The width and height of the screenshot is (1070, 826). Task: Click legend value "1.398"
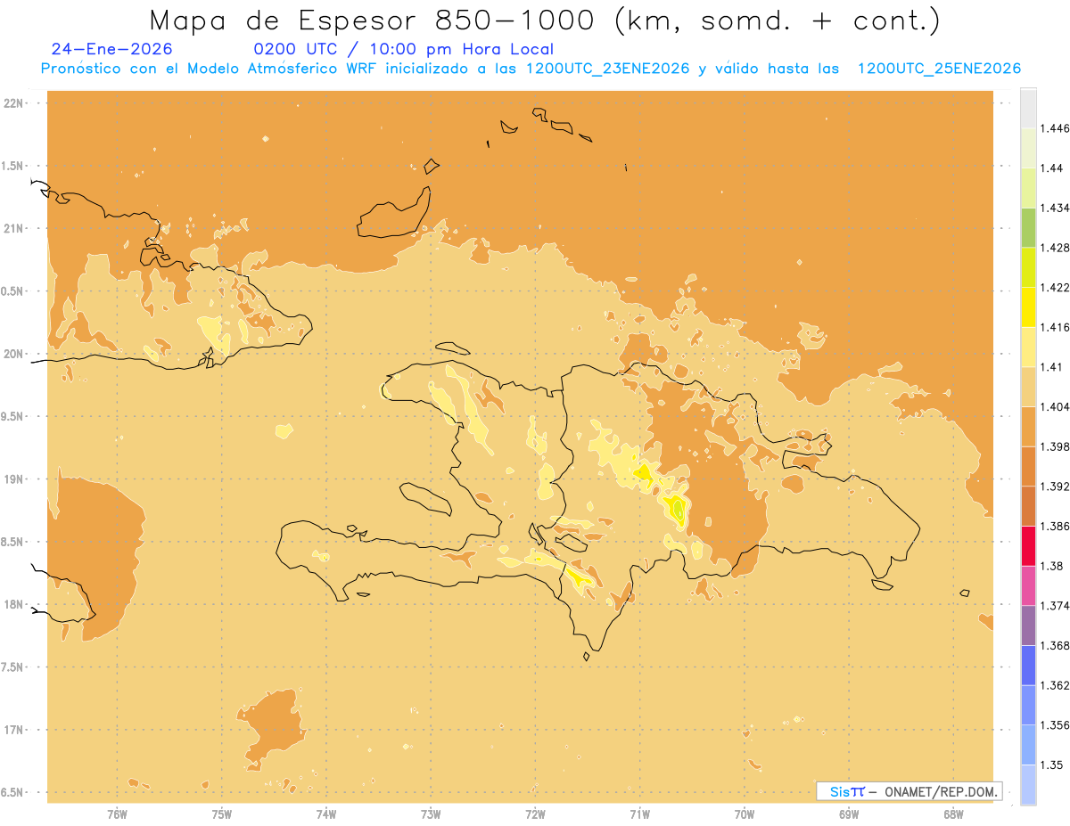[1055, 446]
